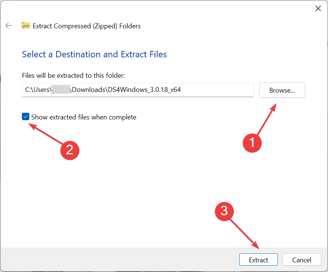Click the DS4Windows_3.0.18_x64 text in the path
The height and width of the screenshot is (272, 328).
pos(145,90)
